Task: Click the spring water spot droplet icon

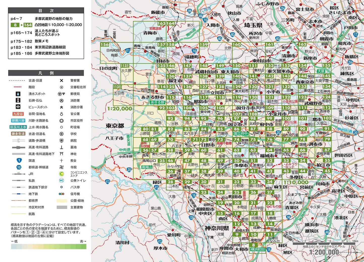Action: pos(18,94)
